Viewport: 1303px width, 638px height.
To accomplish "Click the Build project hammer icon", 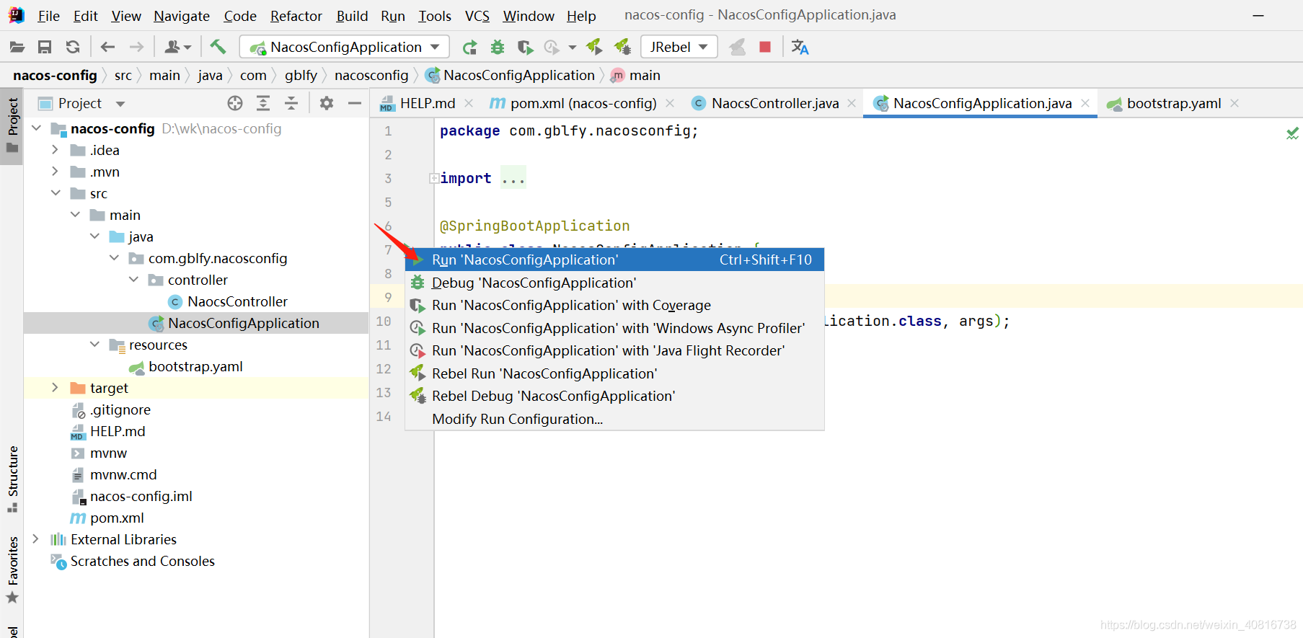I will tap(218, 47).
